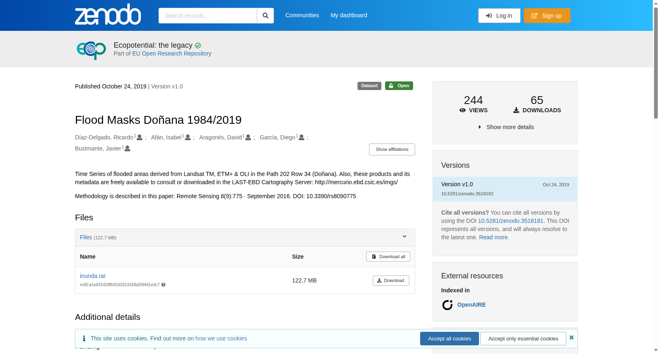Open Ecopotential: the legacy community
This screenshot has height=354, width=659.
pos(153,45)
